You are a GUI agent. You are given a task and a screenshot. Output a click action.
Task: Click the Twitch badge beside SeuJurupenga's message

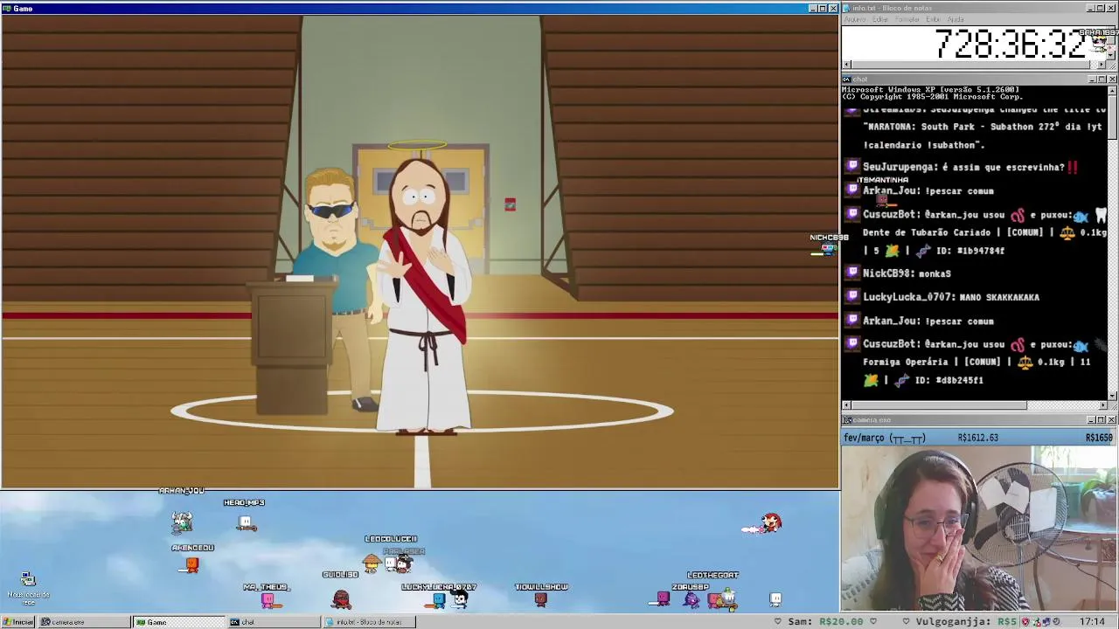click(x=853, y=166)
